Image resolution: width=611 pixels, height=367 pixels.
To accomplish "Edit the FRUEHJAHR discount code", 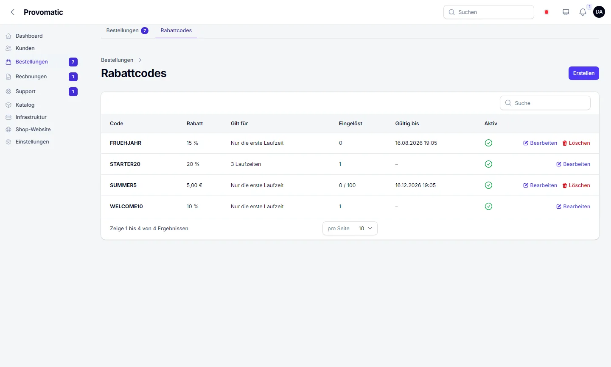I will tap(540, 143).
